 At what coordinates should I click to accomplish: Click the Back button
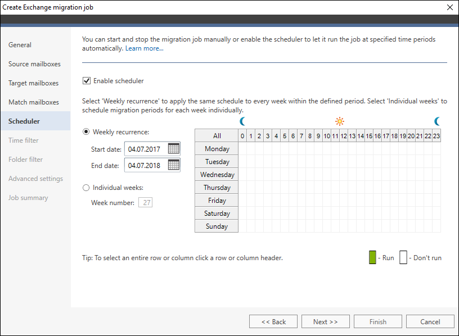click(x=273, y=321)
